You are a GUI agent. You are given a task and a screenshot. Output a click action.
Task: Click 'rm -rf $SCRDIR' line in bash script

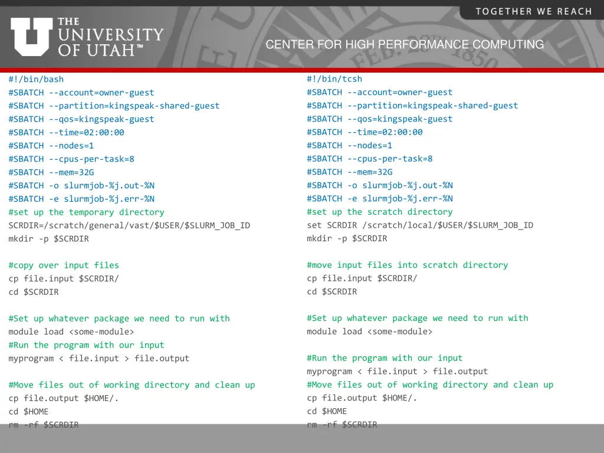44,425
